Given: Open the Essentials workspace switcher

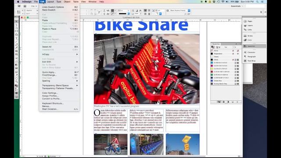Looking at the screenshot, I should tap(237, 6).
